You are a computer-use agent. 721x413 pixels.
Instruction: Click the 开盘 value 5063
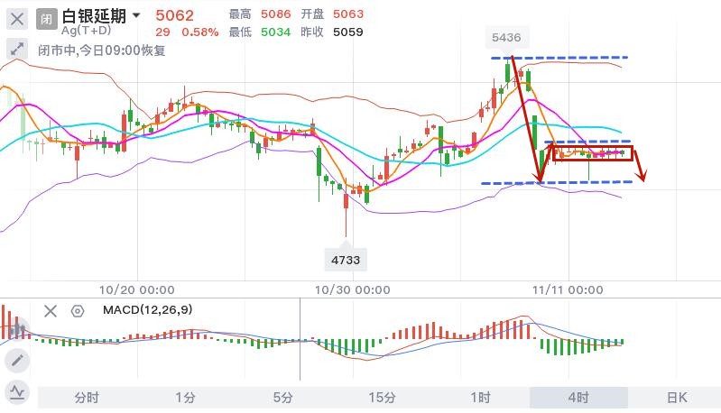(348, 14)
